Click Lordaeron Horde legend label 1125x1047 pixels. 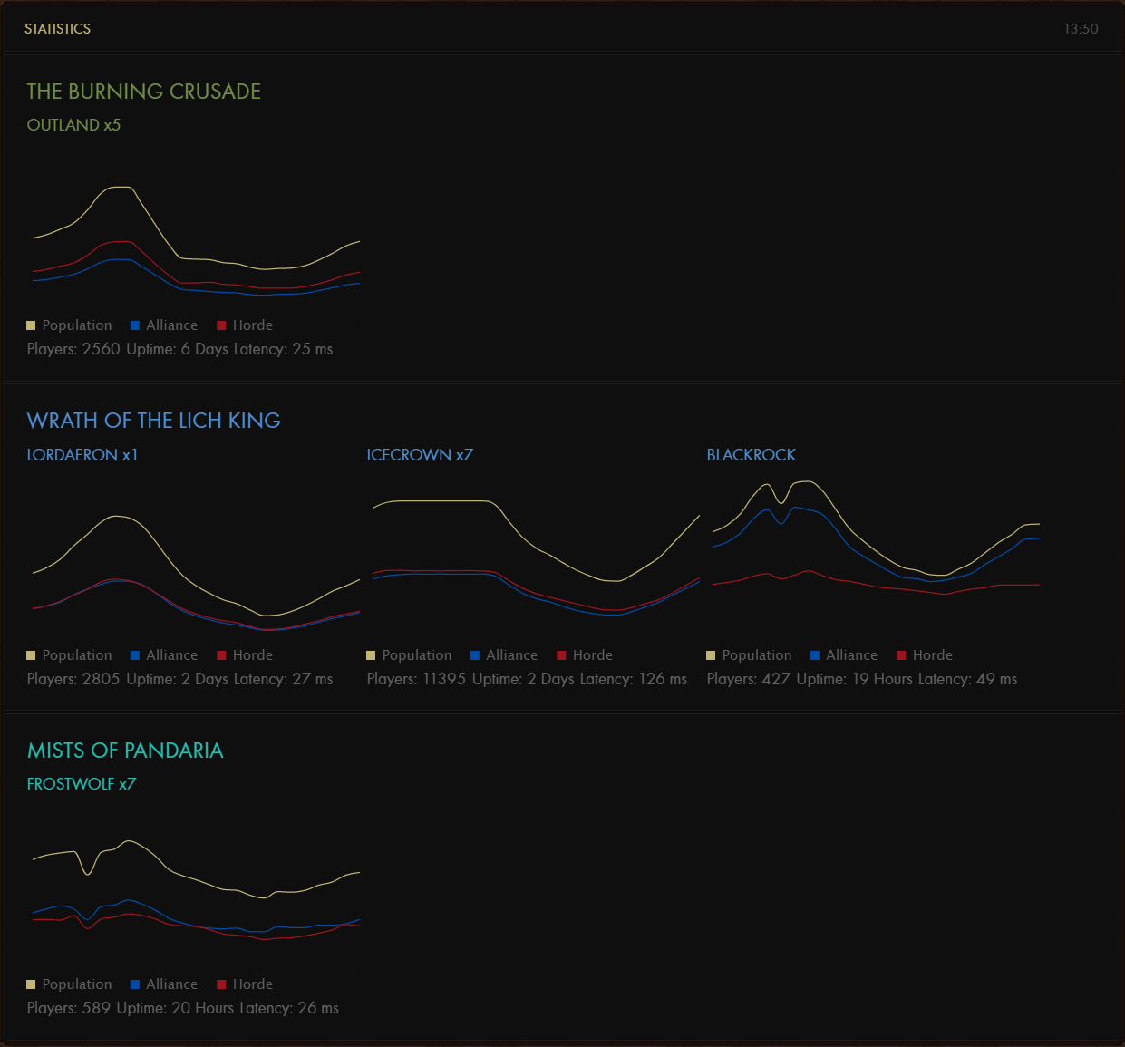(253, 655)
